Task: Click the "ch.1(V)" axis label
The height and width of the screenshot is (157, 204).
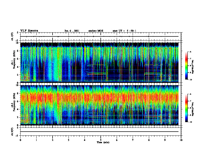Action: coord(12,36)
